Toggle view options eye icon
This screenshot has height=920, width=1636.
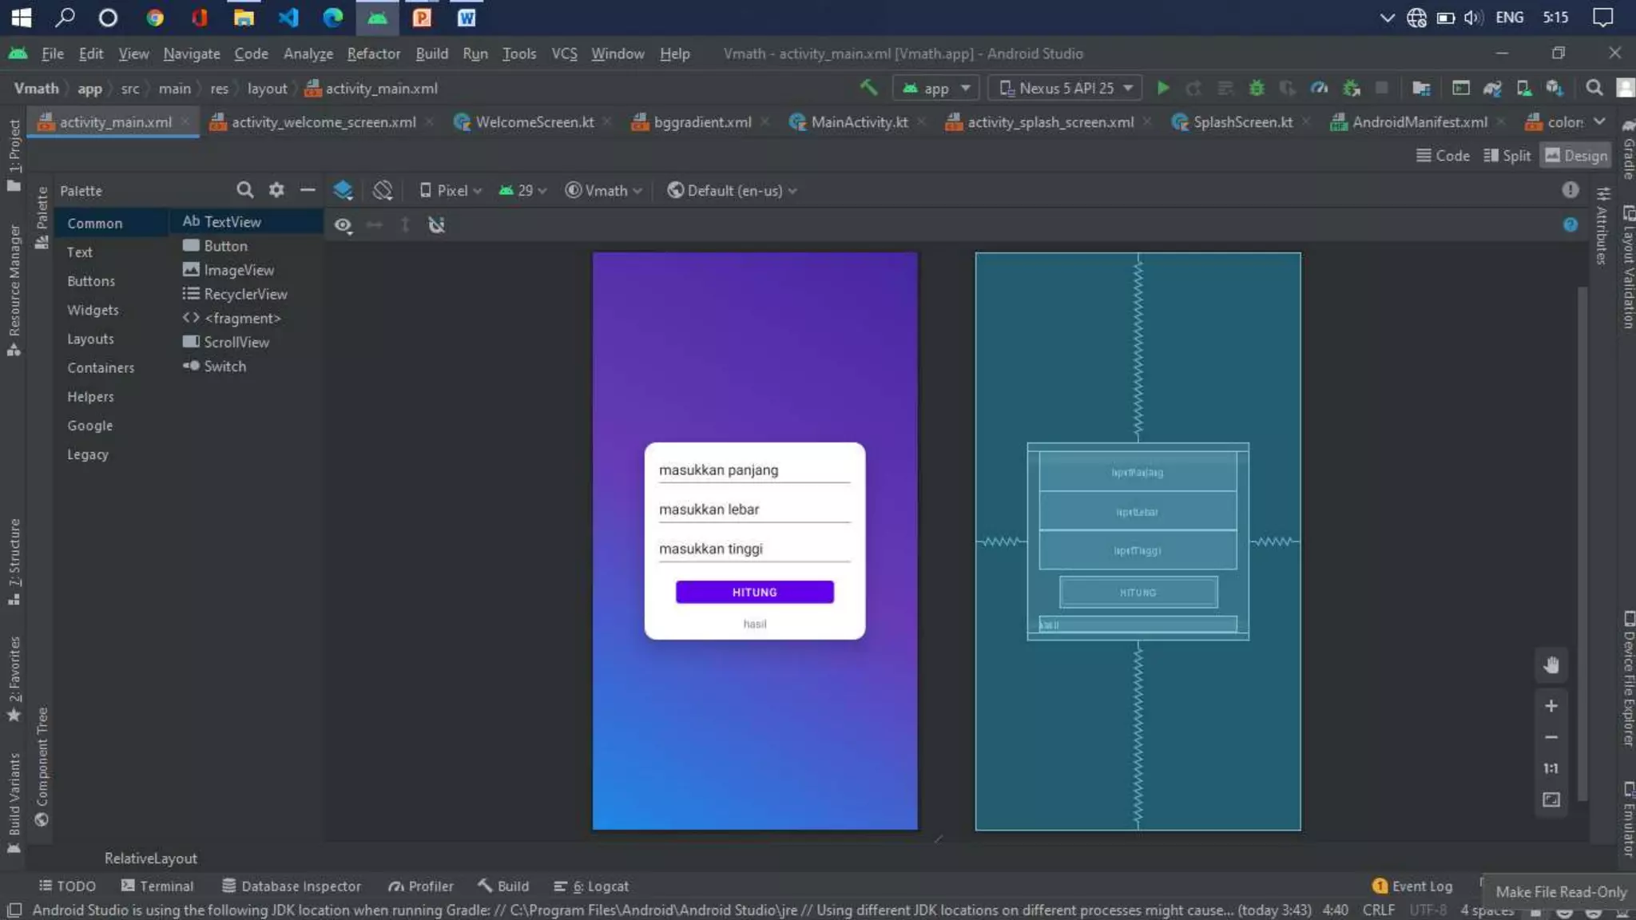343,225
